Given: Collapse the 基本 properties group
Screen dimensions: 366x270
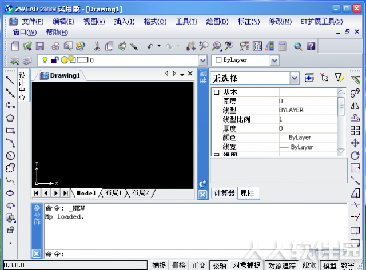Looking at the screenshot, I should pos(216,92).
